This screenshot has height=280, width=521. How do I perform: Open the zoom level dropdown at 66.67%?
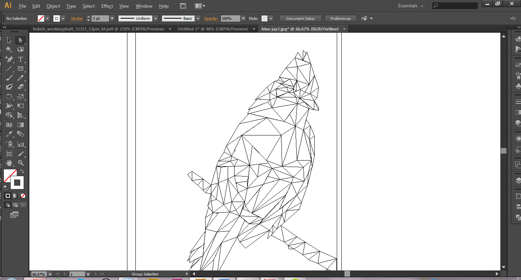click(50, 274)
